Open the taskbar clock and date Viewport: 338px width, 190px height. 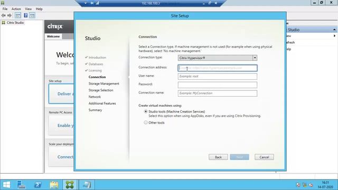pos(325,185)
